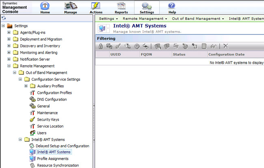Click the FQDN column header
Viewport: 264px width, 168px height.
click(x=146, y=54)
